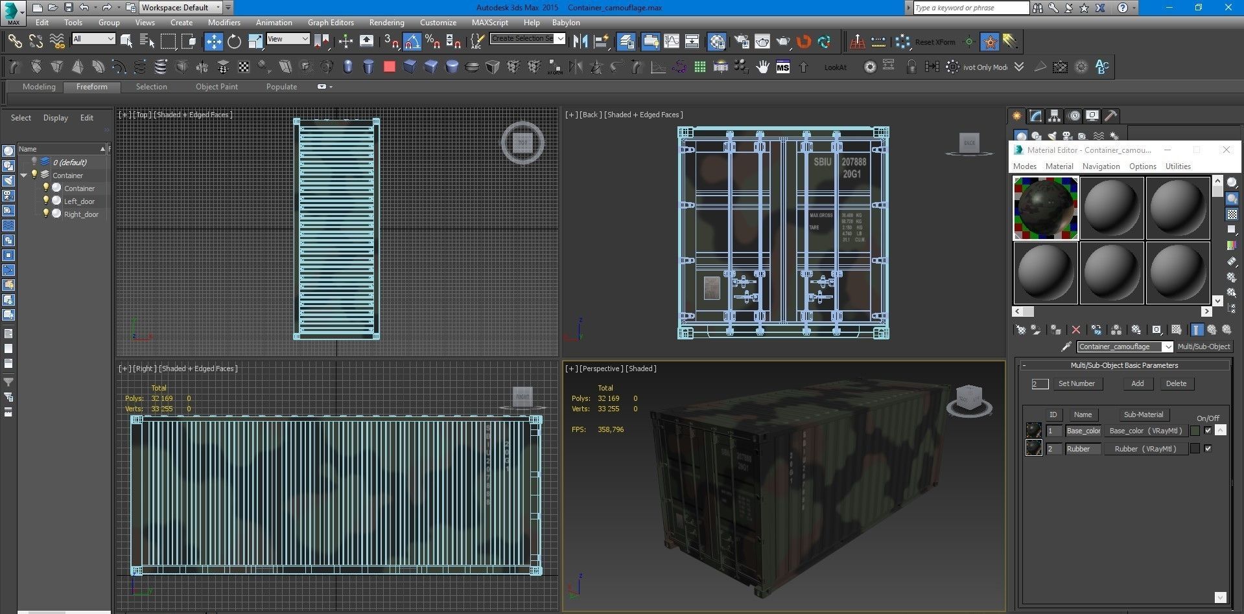This screenshot has height=614, width=1244.
Task: Toggle the 3D Snaps icon
Action: coord(391,42)
